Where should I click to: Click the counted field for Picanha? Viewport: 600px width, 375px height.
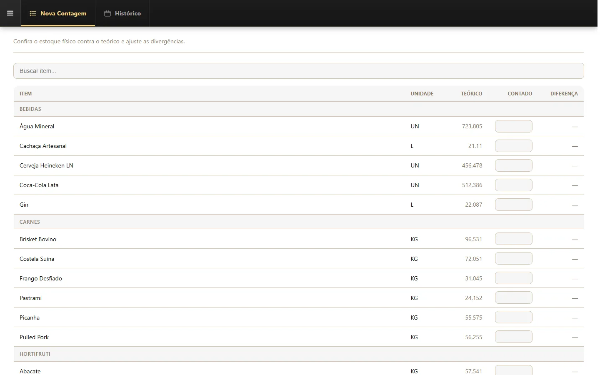coord(513,317)
